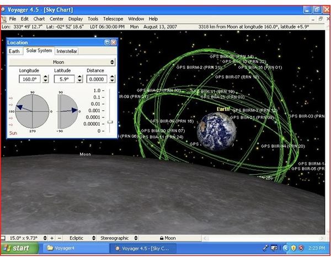
Task: Select GPS BIIA-16 (PRN 01) label
Action: (260, 67)
